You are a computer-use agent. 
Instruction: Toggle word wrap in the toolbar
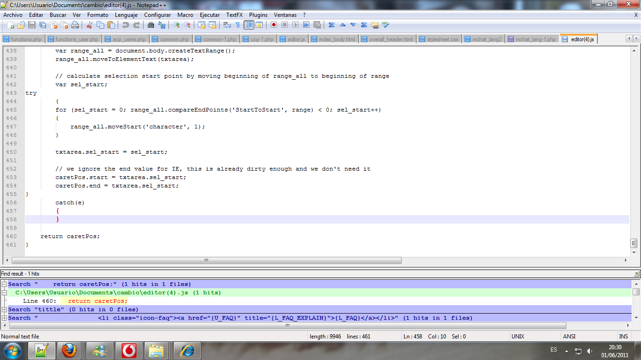pos(226,25)
